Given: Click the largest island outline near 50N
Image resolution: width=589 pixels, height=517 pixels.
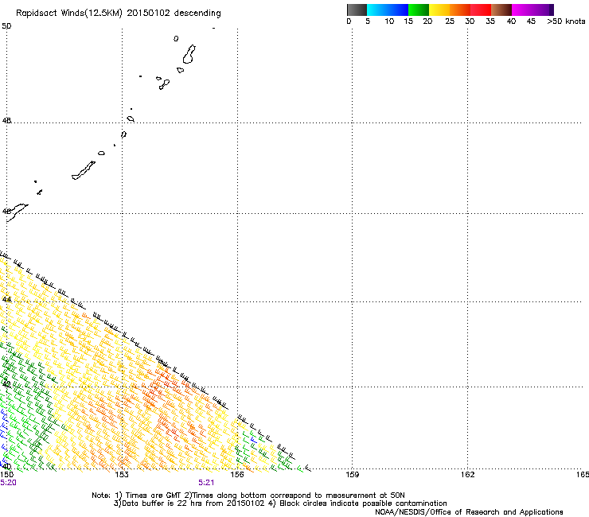Looking at the screenshot, I should 189,54.
